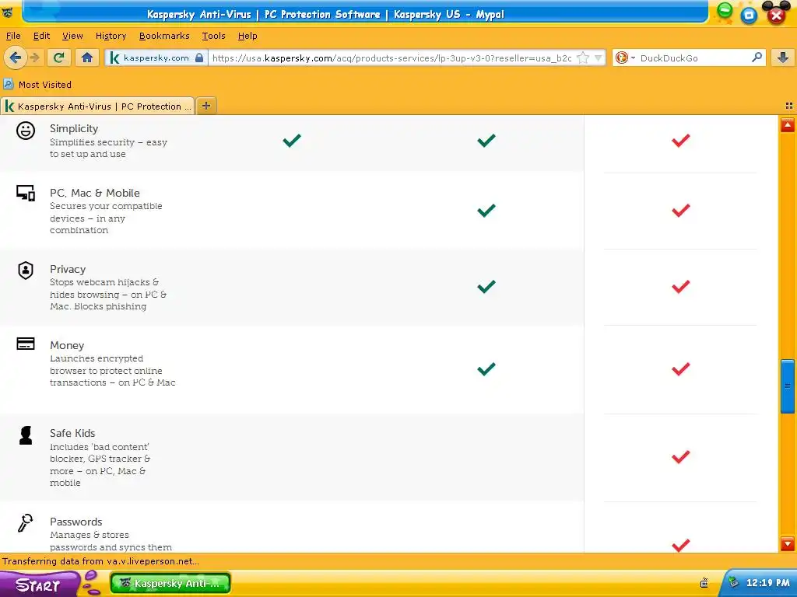Open the Help menu
Screen dimensions: 797x597
pos(248,36)
